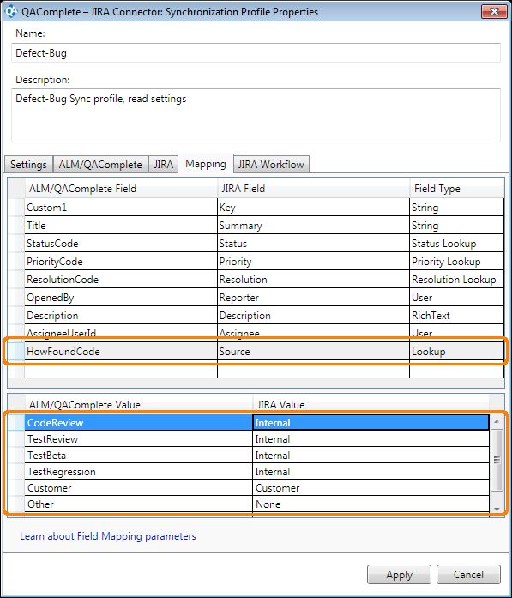Select the Title field cell
The width and height of the screenshot is (512, 598).
(121, 226)
